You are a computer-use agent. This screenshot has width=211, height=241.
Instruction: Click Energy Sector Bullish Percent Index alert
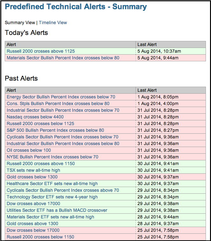pos(61,97)
